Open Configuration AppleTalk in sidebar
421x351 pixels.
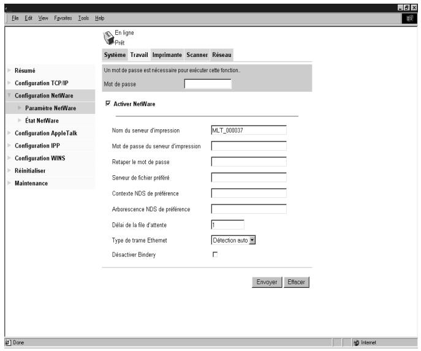pyautogui.click(x=46, y=133)
